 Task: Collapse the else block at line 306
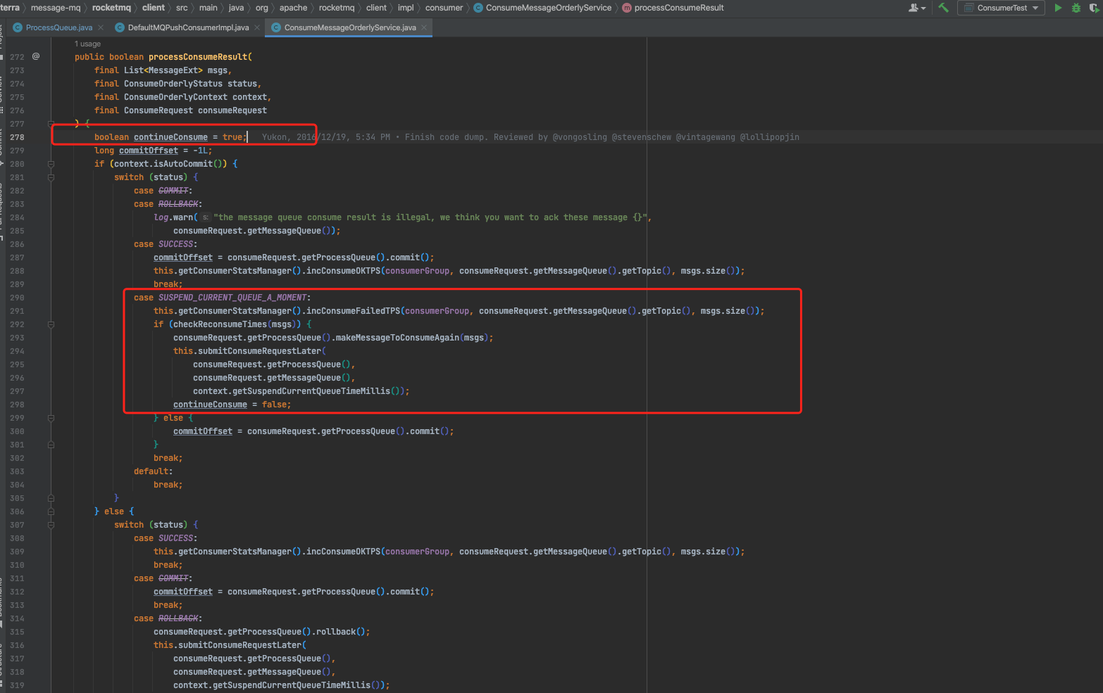[51, 511]
